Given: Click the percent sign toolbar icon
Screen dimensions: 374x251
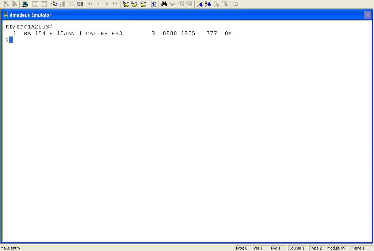Looking at the screenshot, I should point(71,4).
